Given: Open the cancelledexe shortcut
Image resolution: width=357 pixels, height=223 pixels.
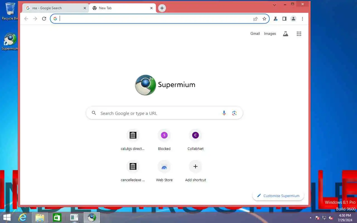Looking at the screenshot, I should click(x=133, y=171).
